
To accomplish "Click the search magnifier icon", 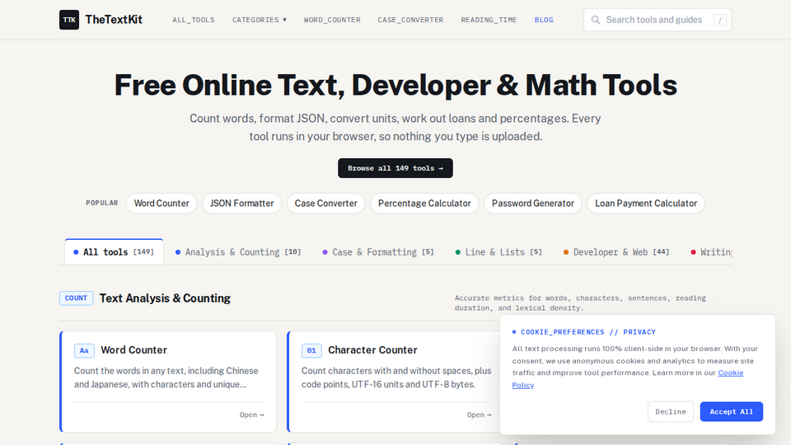I will coord(595,20).
